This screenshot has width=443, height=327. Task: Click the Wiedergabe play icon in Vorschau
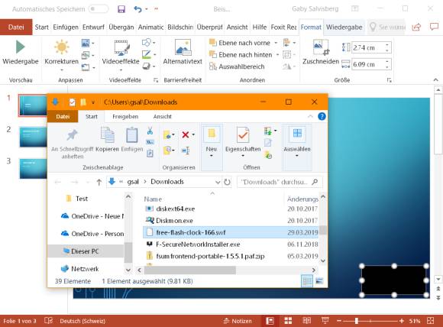(20, 47)
